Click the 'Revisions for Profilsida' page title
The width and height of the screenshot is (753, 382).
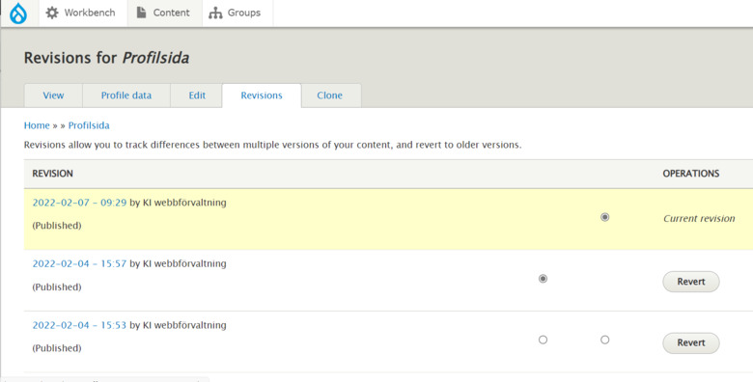pyautogui.click(x=106, y=58)
